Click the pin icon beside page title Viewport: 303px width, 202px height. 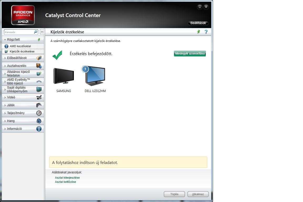(x=199, y=32)
